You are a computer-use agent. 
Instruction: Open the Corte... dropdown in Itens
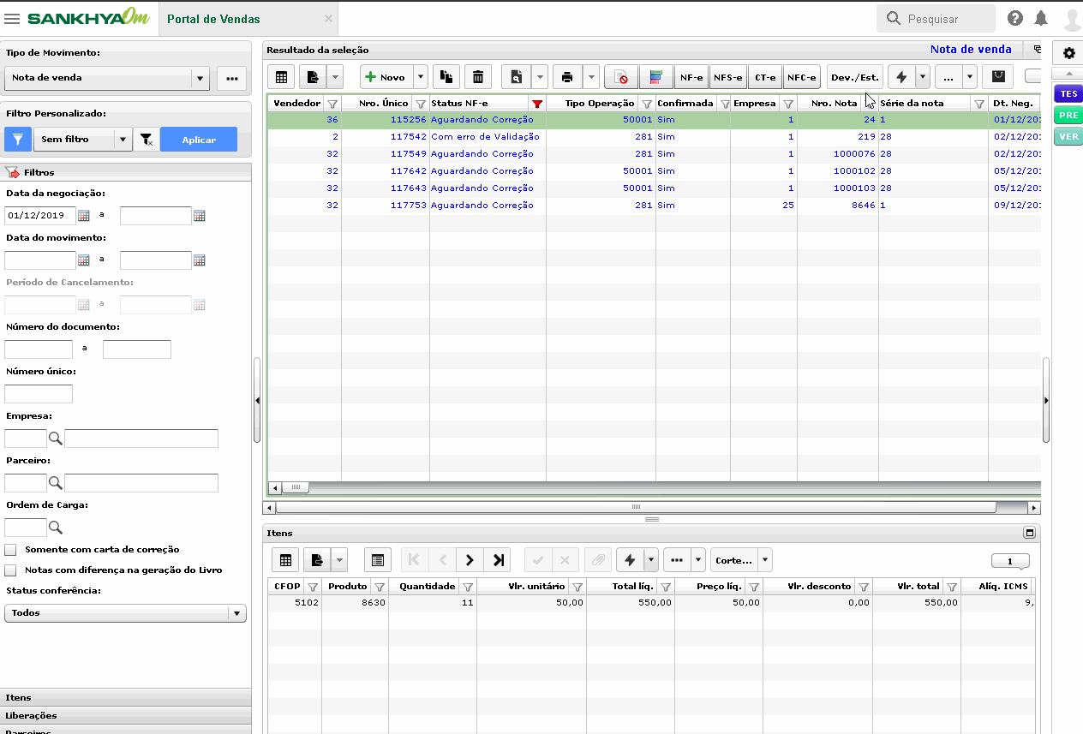(x=741, y=560)
